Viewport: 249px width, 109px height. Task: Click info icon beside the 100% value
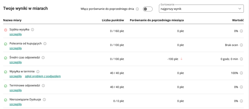tap(241, 73)
